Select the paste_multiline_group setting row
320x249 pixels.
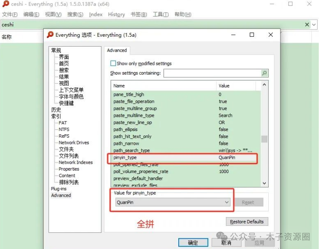point(186,108)
